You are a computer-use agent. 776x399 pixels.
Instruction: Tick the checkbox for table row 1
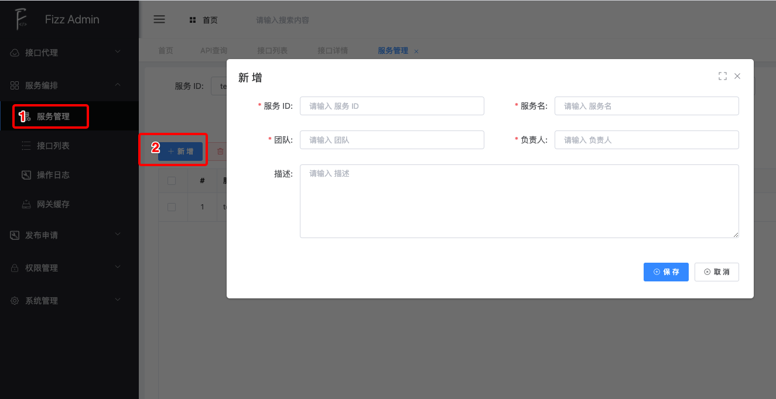pyautogui.click(x=173, y=207)
